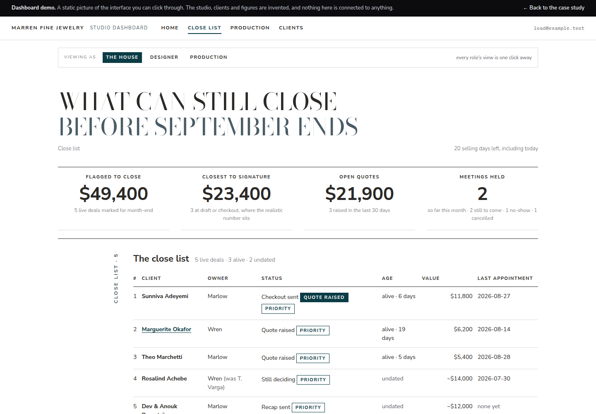Image resolution: width=596 pixels, height=414 pixels.
Task: Open the Home nav item
Action: pyautogui.click(x=170, y=28)
